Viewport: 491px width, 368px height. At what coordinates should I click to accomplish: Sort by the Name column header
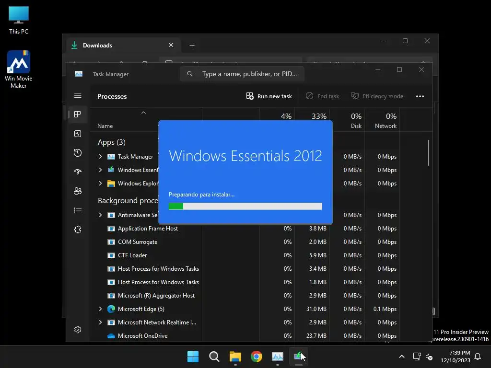[x=105, y=126]
